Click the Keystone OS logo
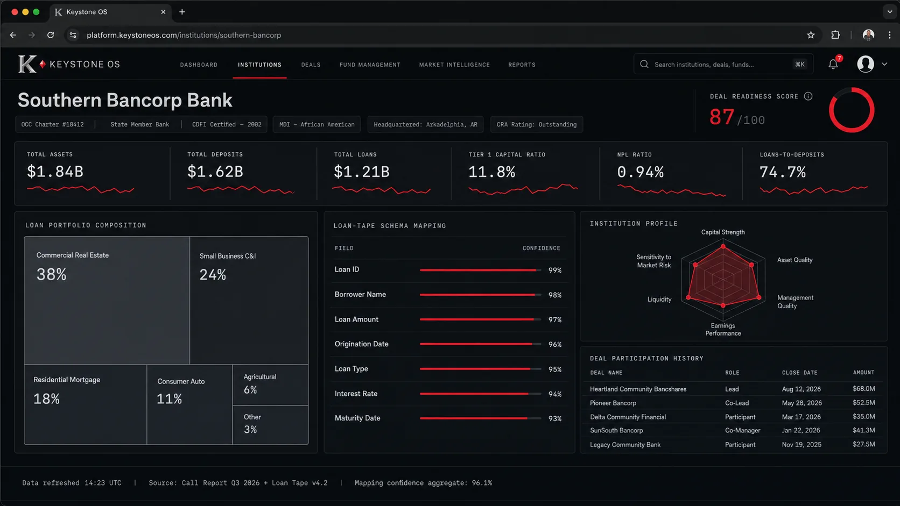 click(69, 64)
